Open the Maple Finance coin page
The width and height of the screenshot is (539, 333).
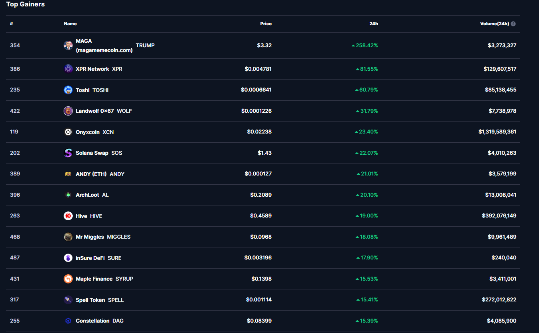click(94, 279)
